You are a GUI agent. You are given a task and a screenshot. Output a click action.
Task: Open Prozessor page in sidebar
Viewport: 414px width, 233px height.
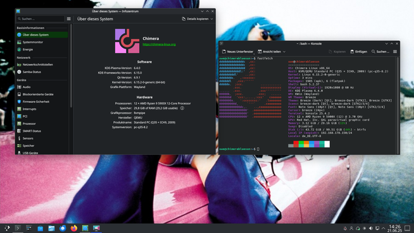coord(42,124)
